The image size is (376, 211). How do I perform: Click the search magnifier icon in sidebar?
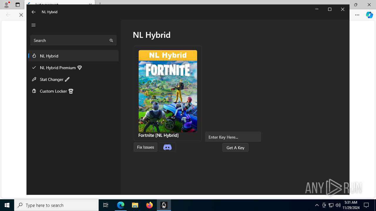tap(111, 40)
